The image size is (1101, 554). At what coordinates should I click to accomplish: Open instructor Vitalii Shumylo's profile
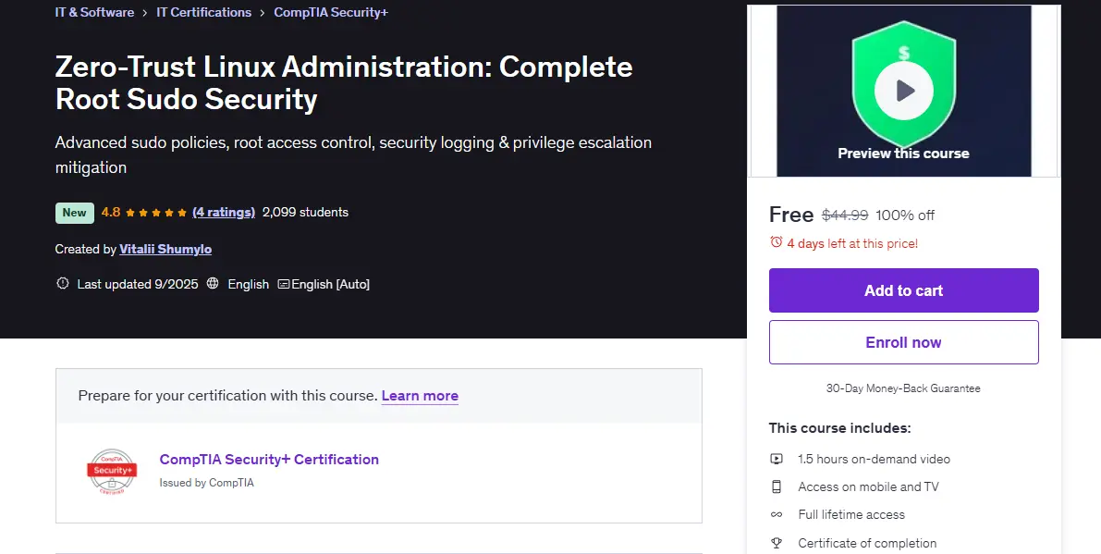click(x=165, y=250)
